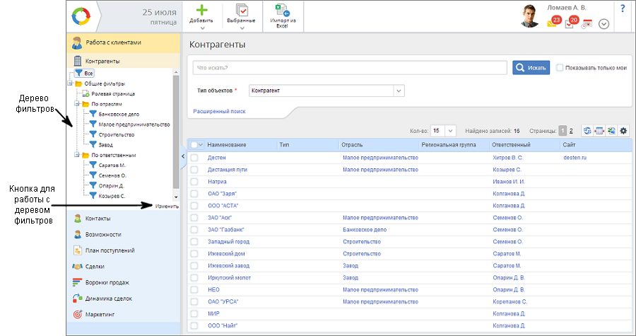Click the blue question mark help icon
The height and width of the screenshot is (336, 636).
623,8
